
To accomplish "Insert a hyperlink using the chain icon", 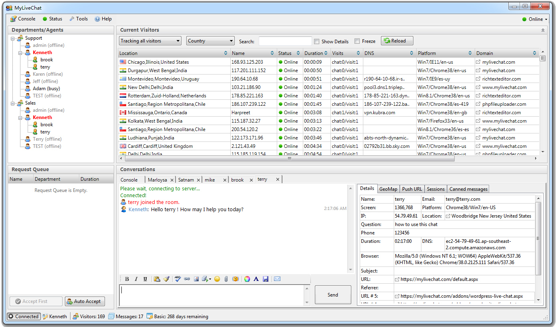I will [x=187, y=279].
